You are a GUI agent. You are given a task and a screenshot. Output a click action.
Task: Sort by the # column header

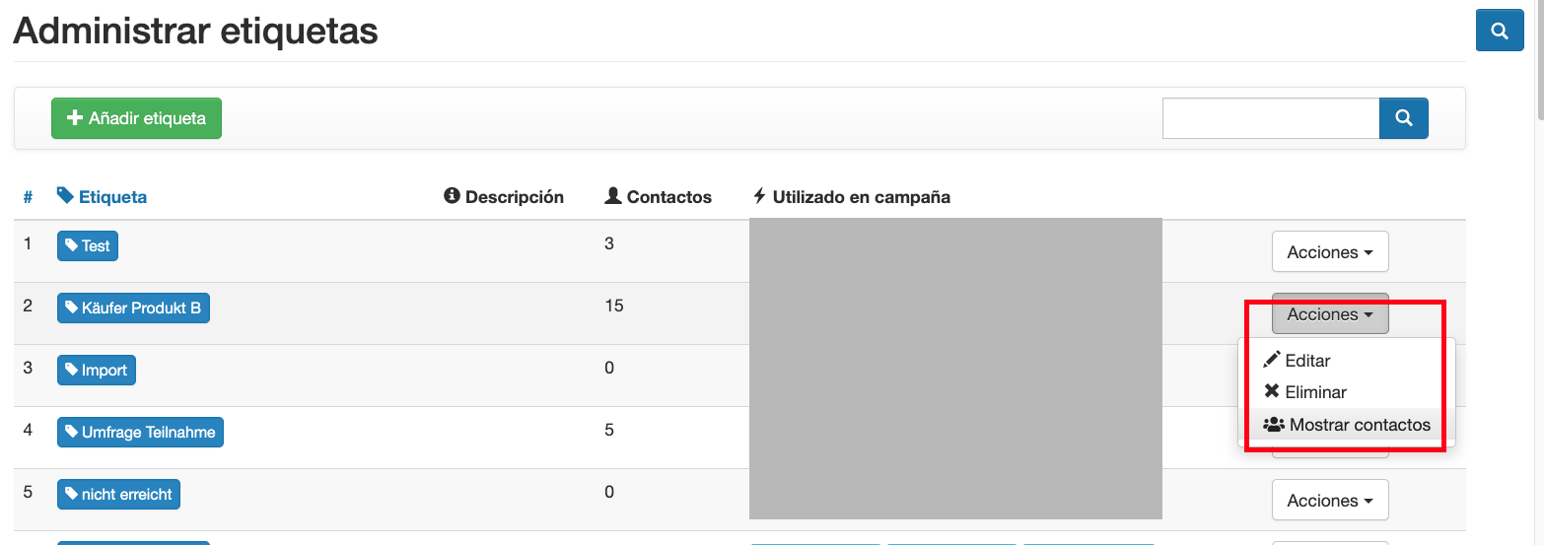(28, 197)
